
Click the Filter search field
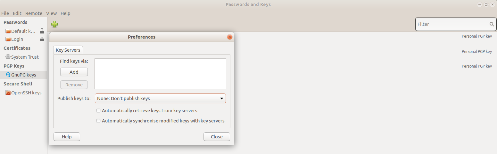[452, 24]
